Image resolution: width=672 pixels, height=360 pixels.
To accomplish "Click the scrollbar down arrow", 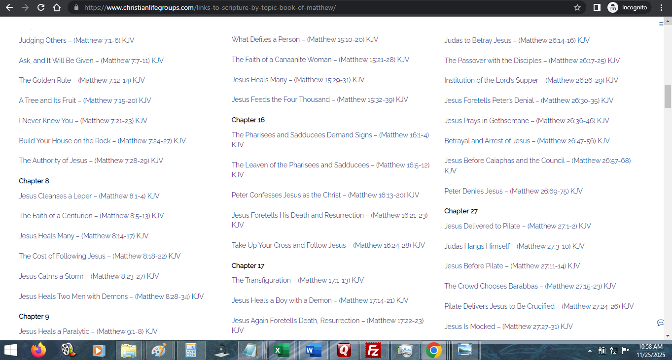I will [668, 336].
